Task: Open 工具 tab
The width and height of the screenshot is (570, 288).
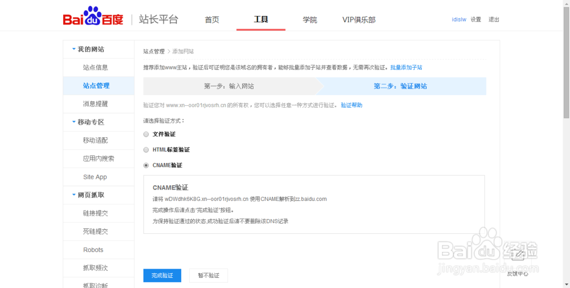Action: [x=260, y=19]
